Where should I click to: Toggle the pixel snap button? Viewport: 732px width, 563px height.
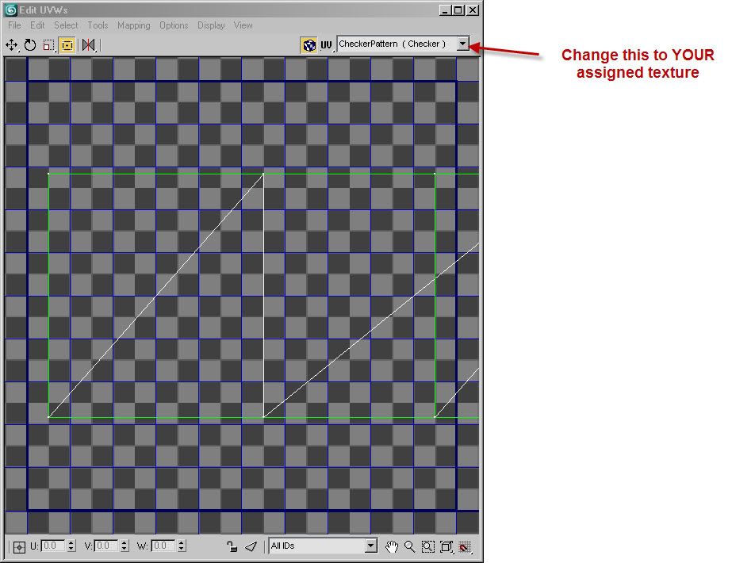pyautogui.click(x=465, y=546)
